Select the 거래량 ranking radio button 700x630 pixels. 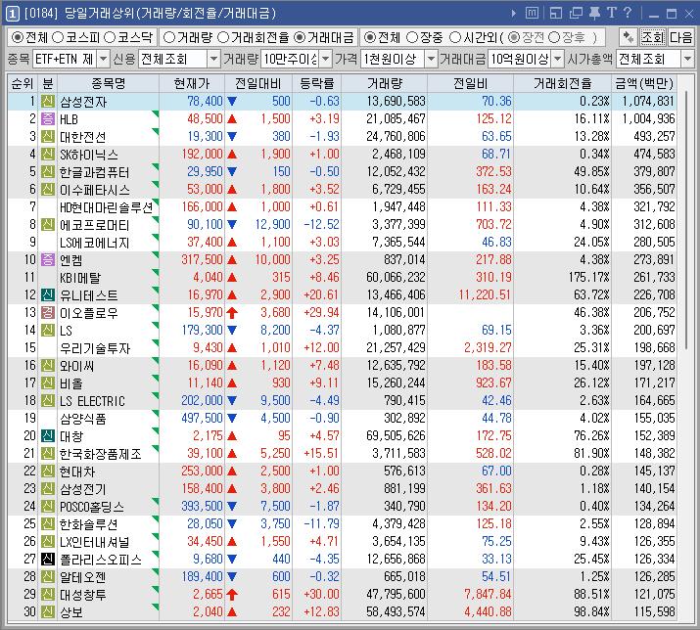click(169, 37)
